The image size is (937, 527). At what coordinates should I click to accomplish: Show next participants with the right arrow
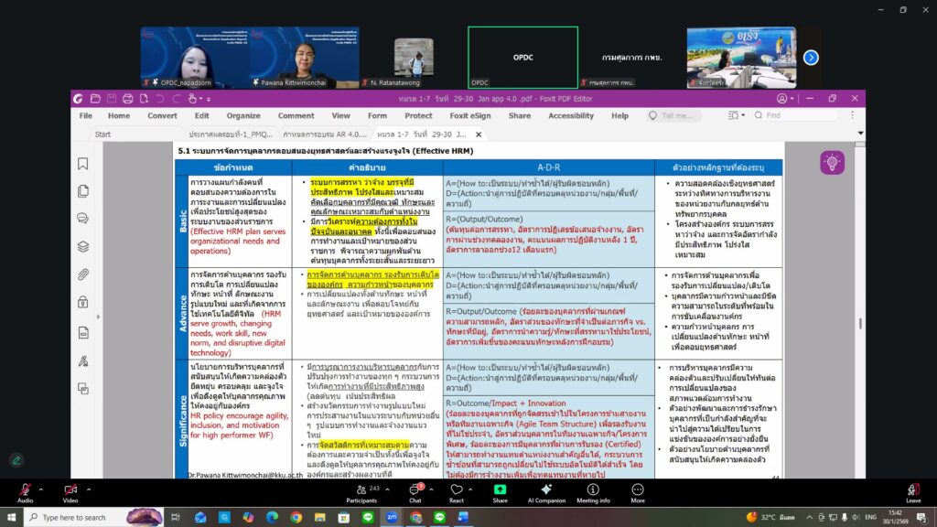point(811,58)
